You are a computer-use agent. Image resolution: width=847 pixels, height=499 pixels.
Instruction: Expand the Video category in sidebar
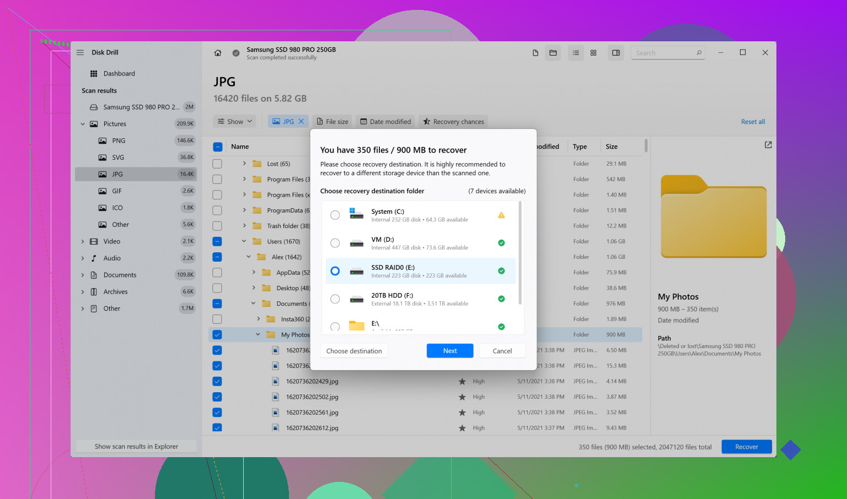click(83, 241)
